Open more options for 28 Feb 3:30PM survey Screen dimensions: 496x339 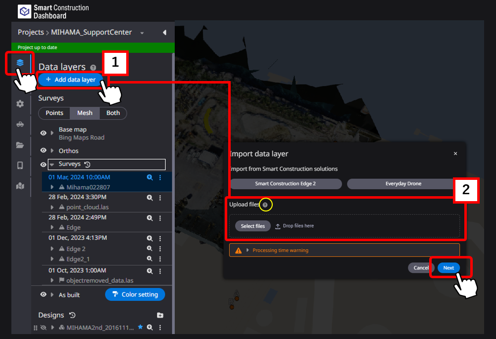160,198
